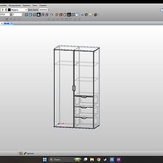Toggle the layer lock icon
Viewport: 163px width, 163px height.
6,10
